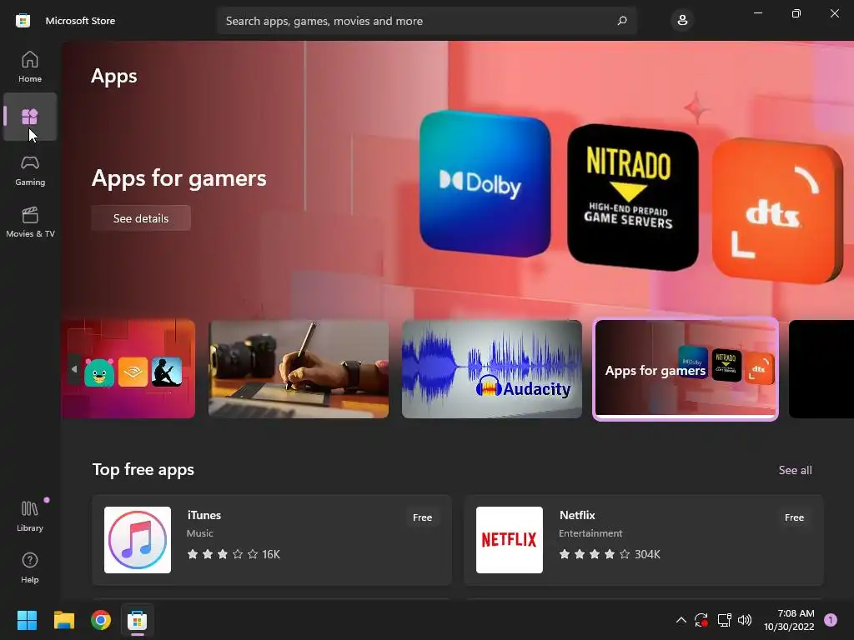Open the volume control in tray
The image size is (854, 640).
point(745,620)
